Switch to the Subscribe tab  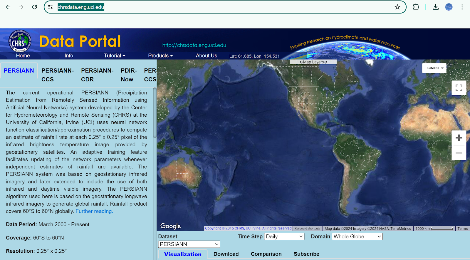[x=306, y=254]
